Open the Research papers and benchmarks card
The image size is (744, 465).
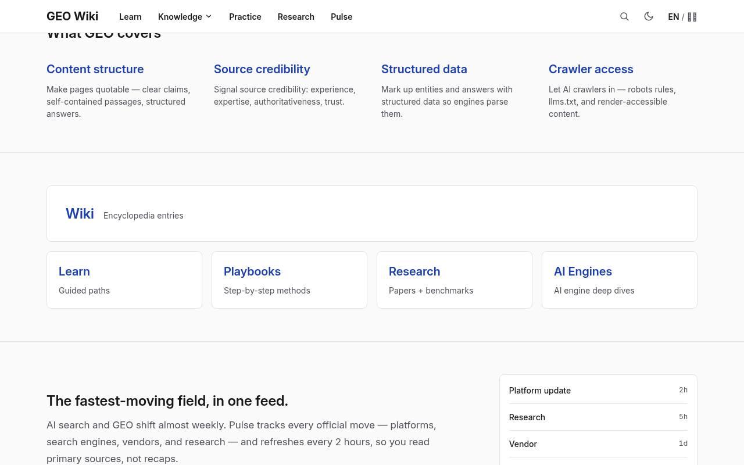[455, 280]
